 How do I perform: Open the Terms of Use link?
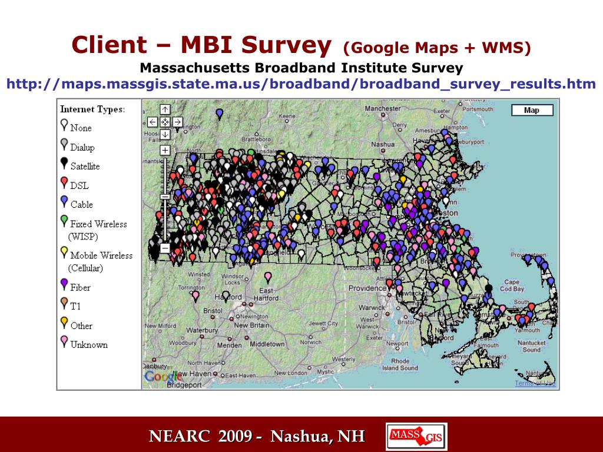(x=535, y=383)
